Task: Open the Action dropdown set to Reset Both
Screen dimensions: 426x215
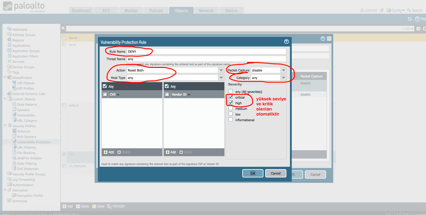Action: click(221, 70)
